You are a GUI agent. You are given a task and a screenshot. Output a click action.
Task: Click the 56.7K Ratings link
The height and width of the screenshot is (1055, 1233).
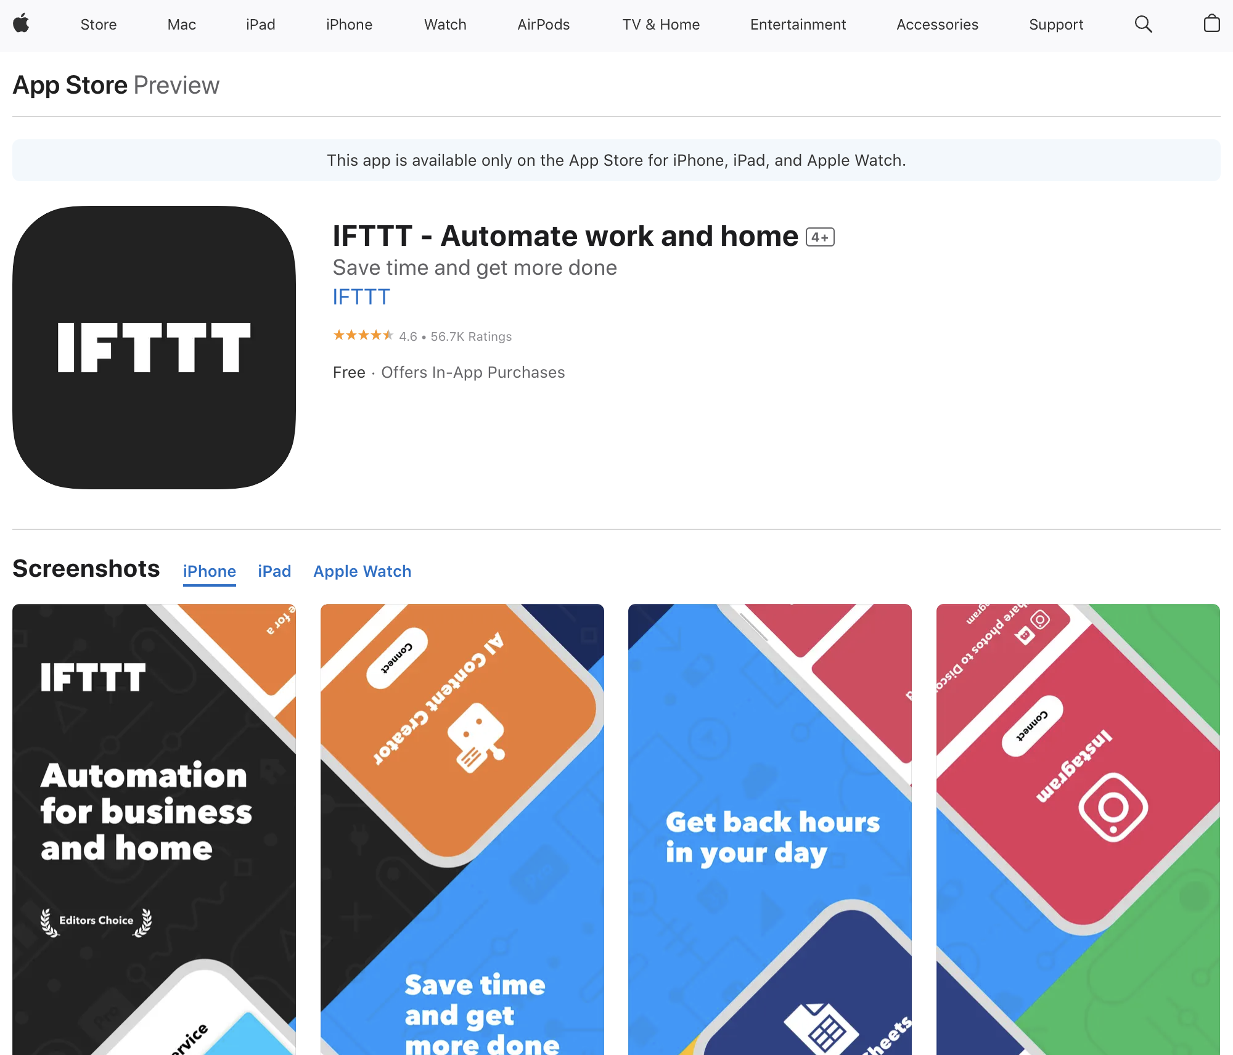(470, 335)
